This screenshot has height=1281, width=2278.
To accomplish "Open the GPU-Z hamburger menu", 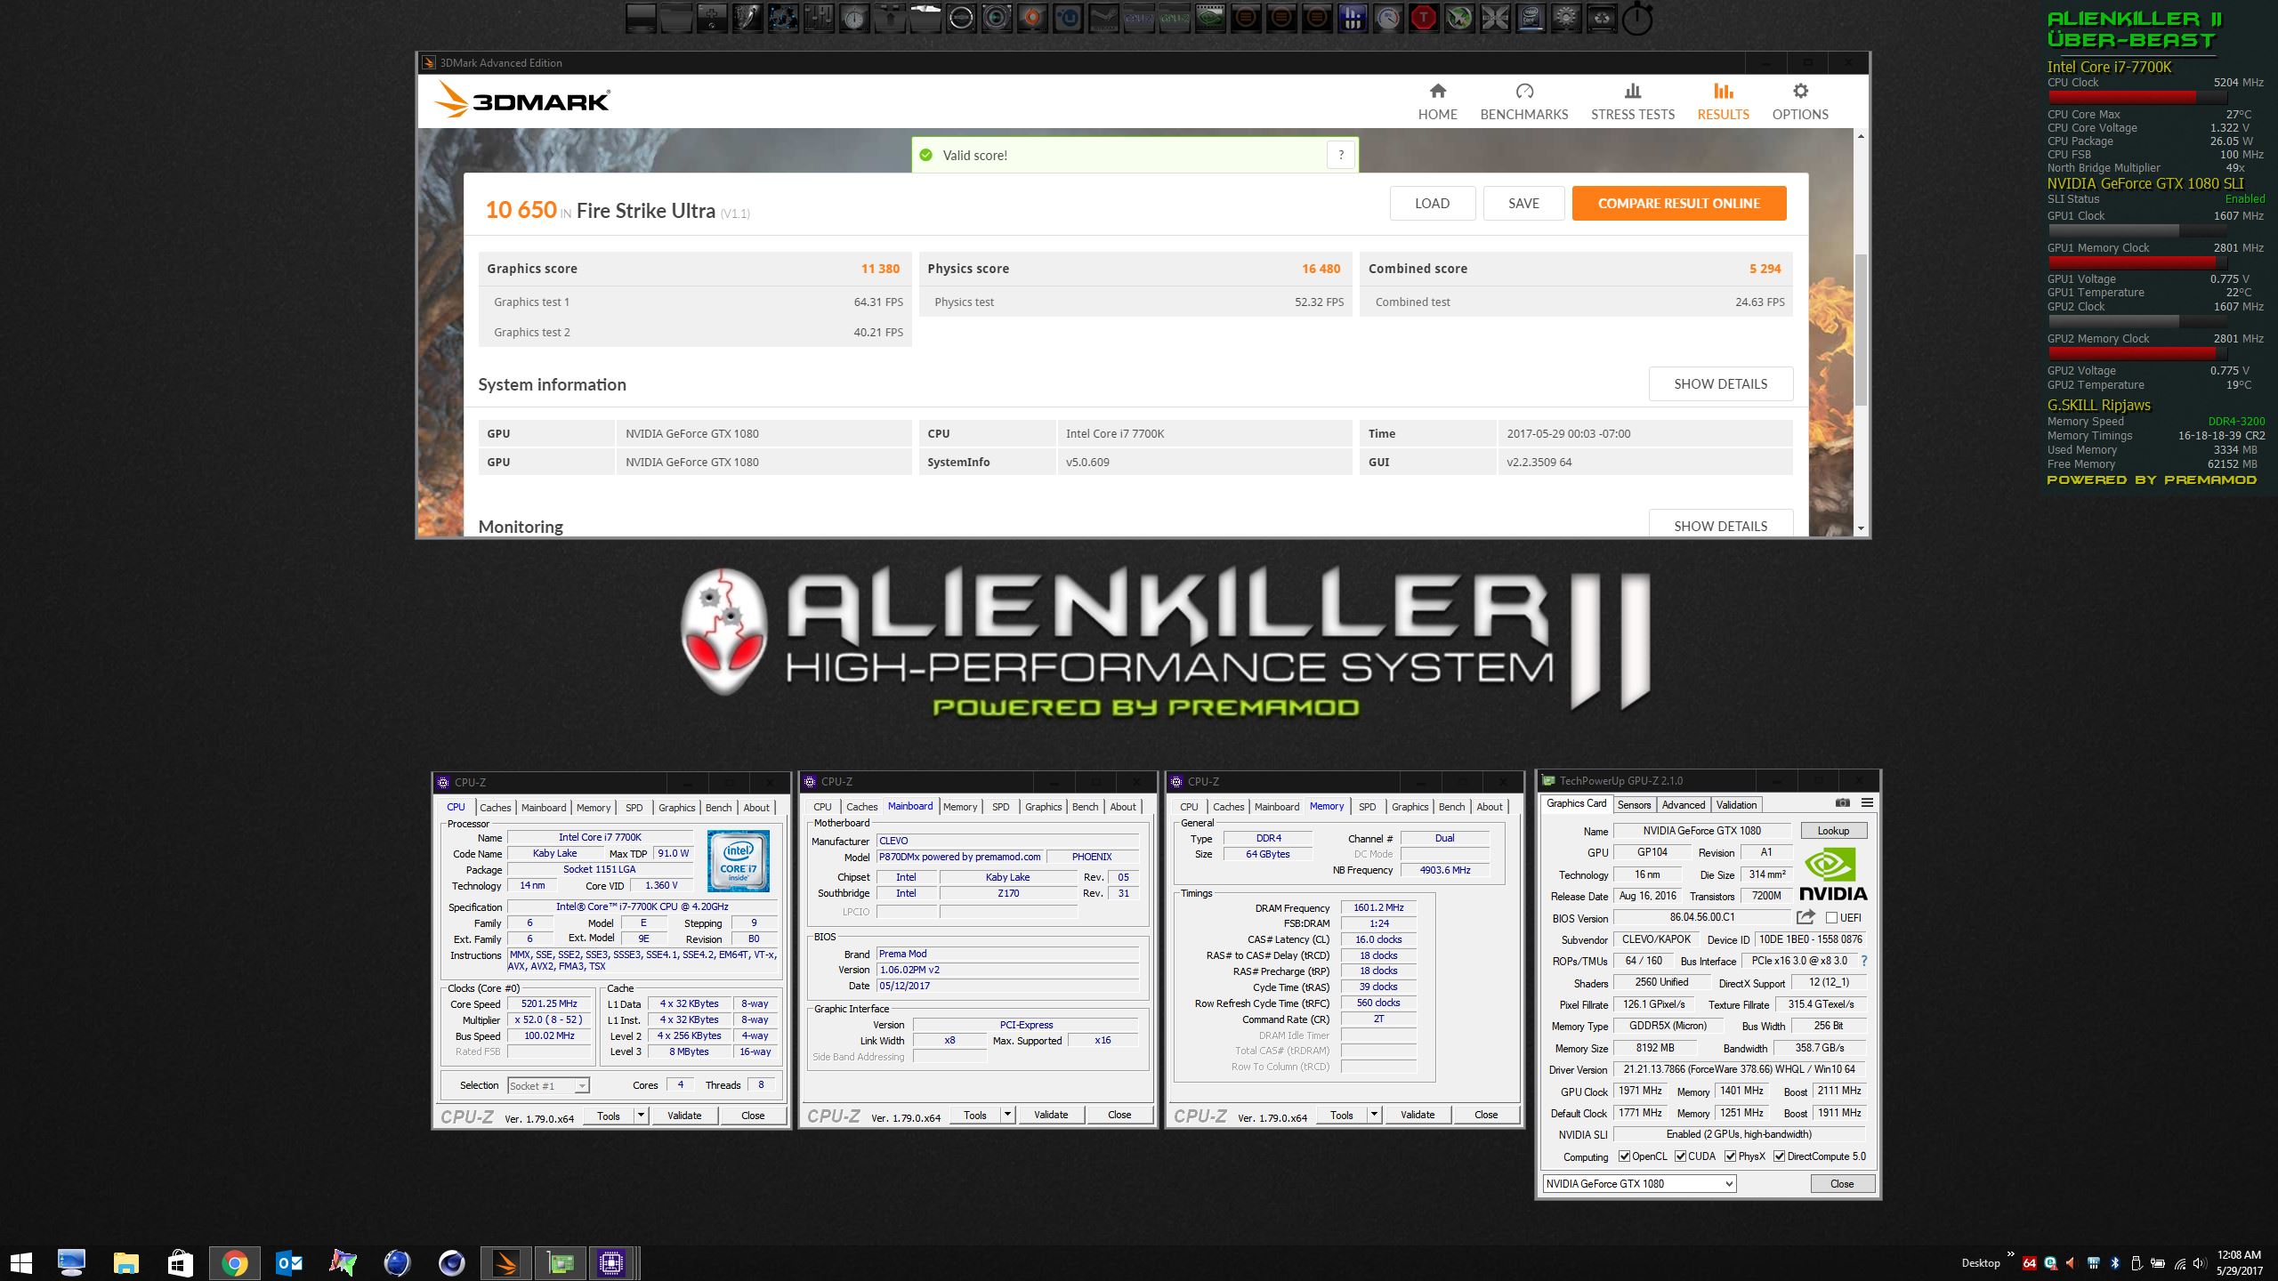I will (x=1867, y=803).
